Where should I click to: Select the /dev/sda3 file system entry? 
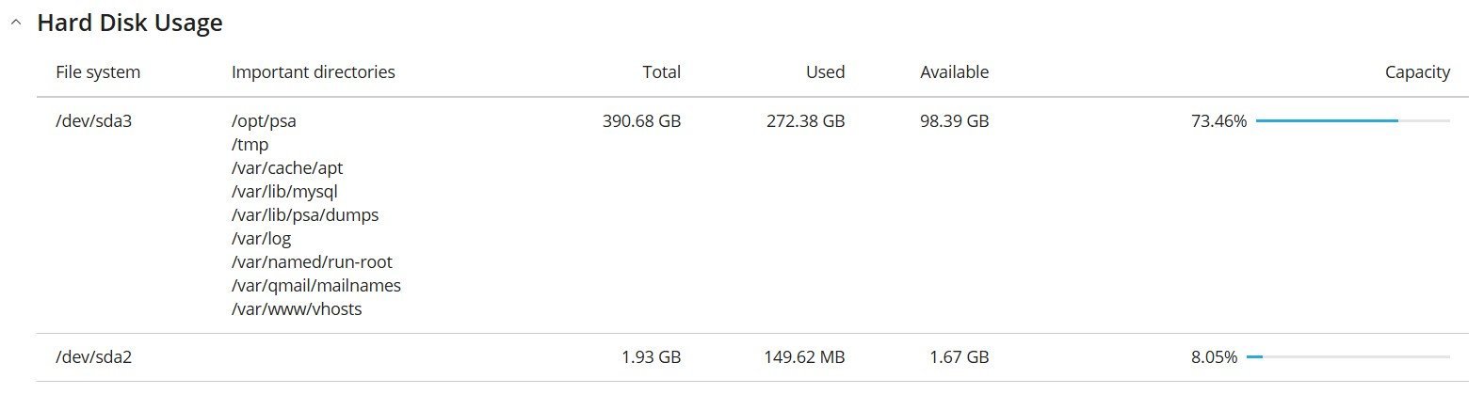(x=94, y=120)
